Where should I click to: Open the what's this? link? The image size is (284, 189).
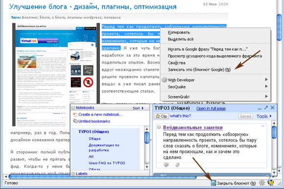(x=180, y=116)
